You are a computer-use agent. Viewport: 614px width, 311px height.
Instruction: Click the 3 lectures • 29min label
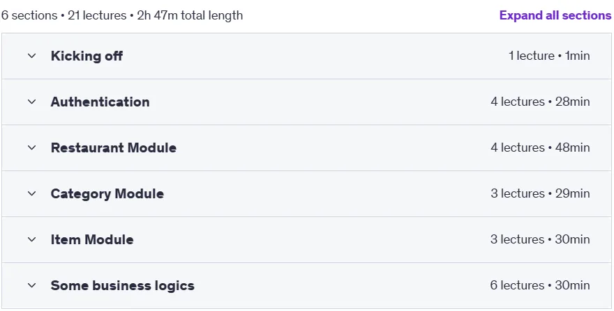point(540,194)
